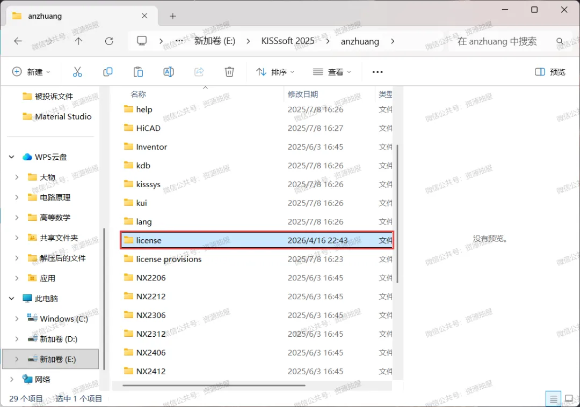
Task: Expand the 电路原理 folder node
Action: click(17, 197)
